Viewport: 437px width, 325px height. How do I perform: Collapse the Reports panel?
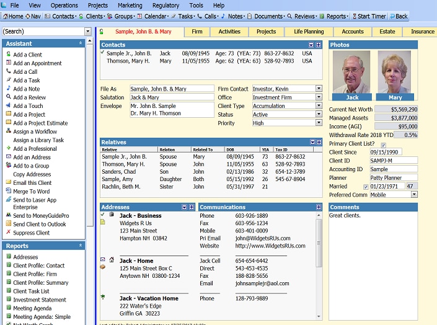81,246
